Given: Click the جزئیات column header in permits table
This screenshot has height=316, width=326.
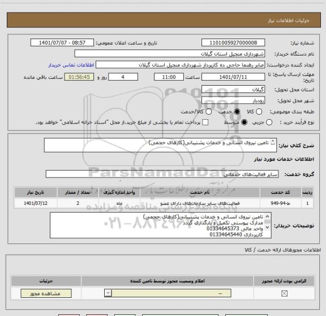Looking at the screenshot, I should (x=46, y=281).
